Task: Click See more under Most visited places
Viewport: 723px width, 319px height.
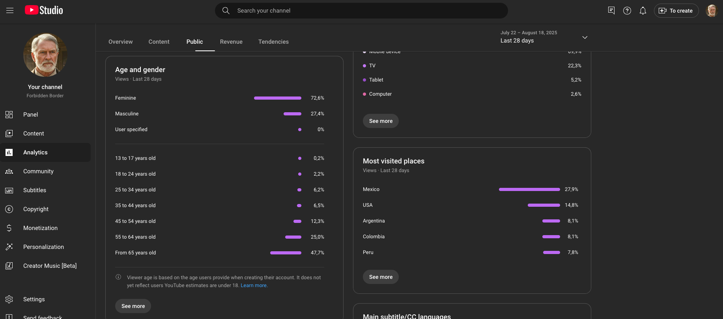Action: (381, 277)
